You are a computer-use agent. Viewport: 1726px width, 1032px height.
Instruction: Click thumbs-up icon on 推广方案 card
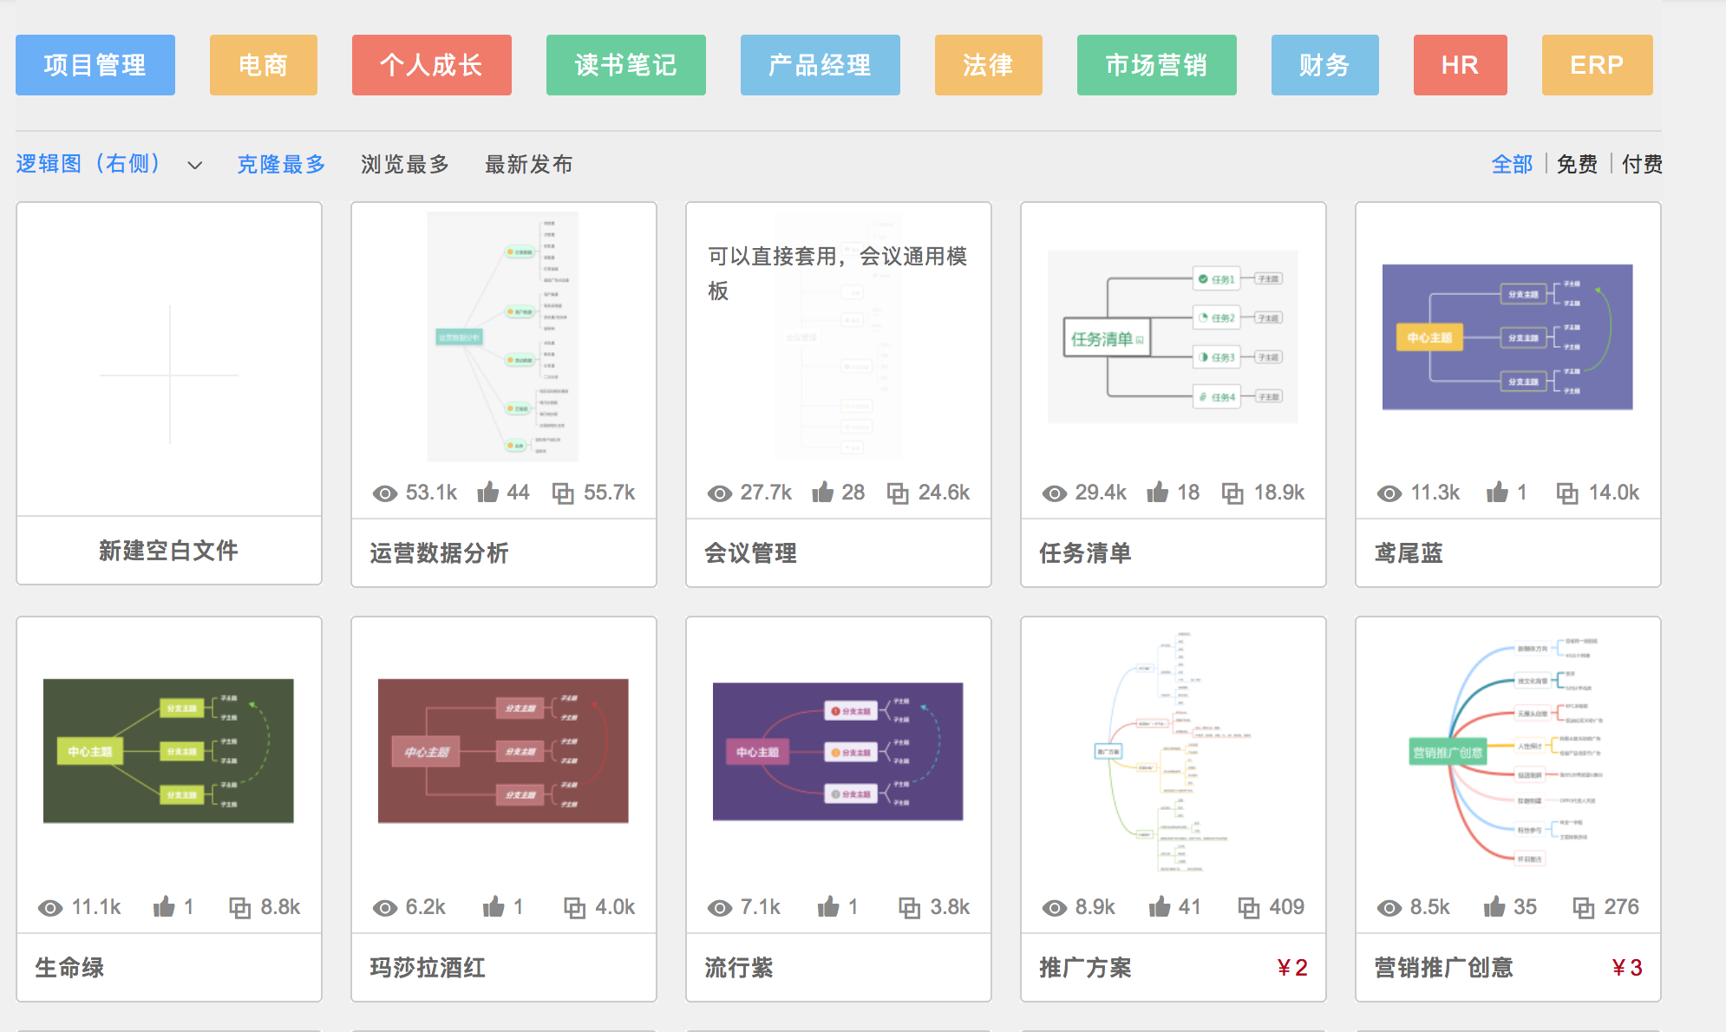tap(1160, 907)
